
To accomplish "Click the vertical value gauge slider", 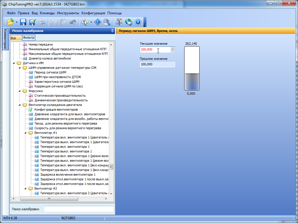I will [x=192, y=69].
